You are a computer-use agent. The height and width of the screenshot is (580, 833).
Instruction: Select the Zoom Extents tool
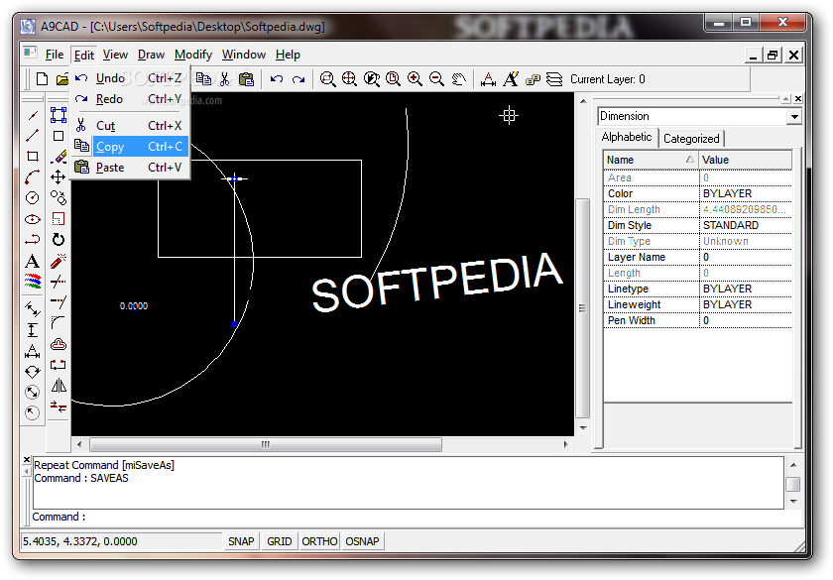(x=349, y=79)
